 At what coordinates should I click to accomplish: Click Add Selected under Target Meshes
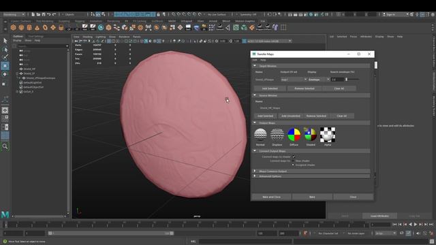click(x=270, y=88)
